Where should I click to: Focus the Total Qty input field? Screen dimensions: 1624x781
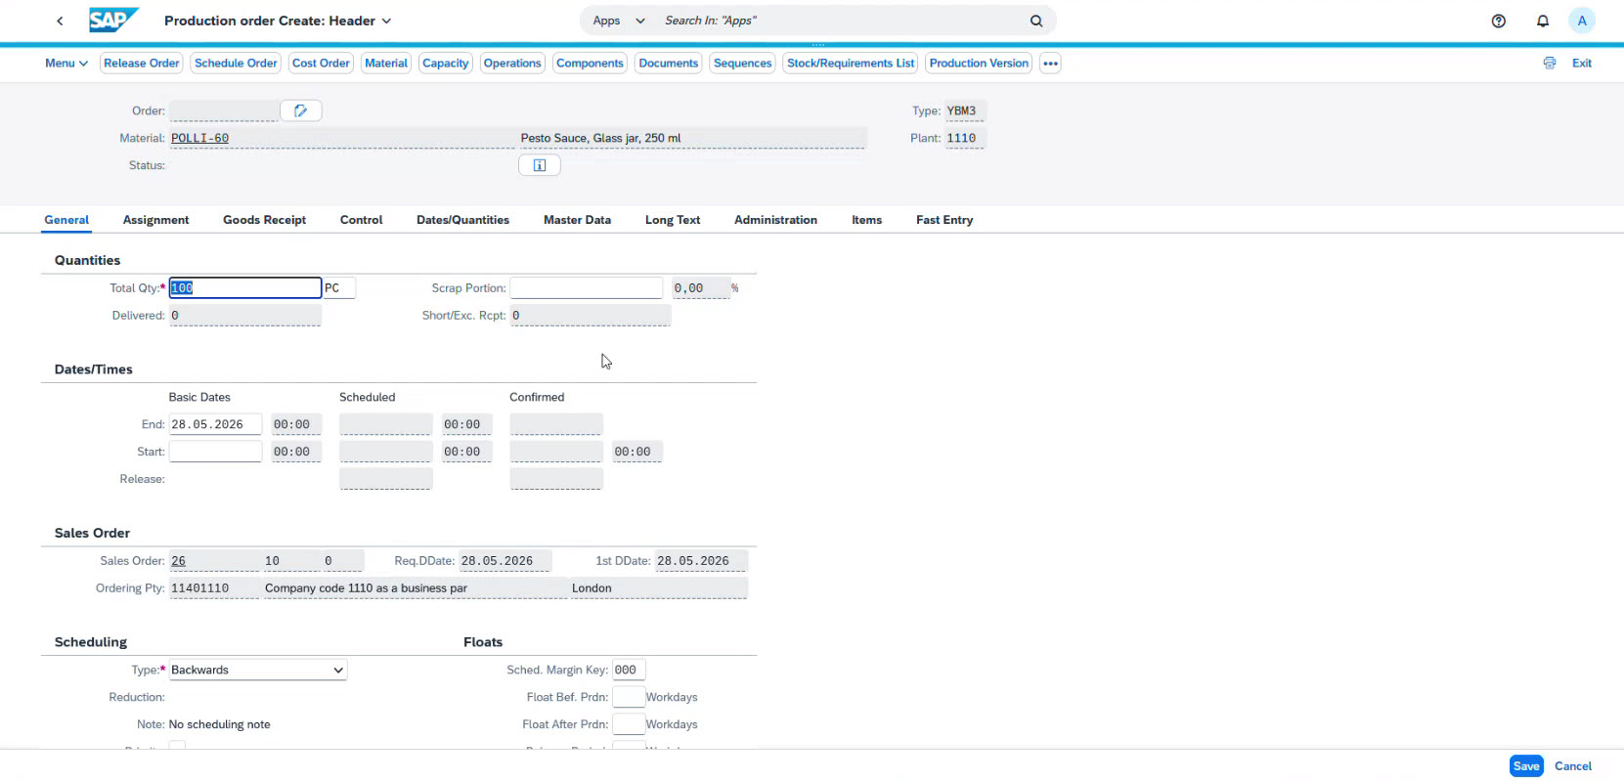(245, 287)
